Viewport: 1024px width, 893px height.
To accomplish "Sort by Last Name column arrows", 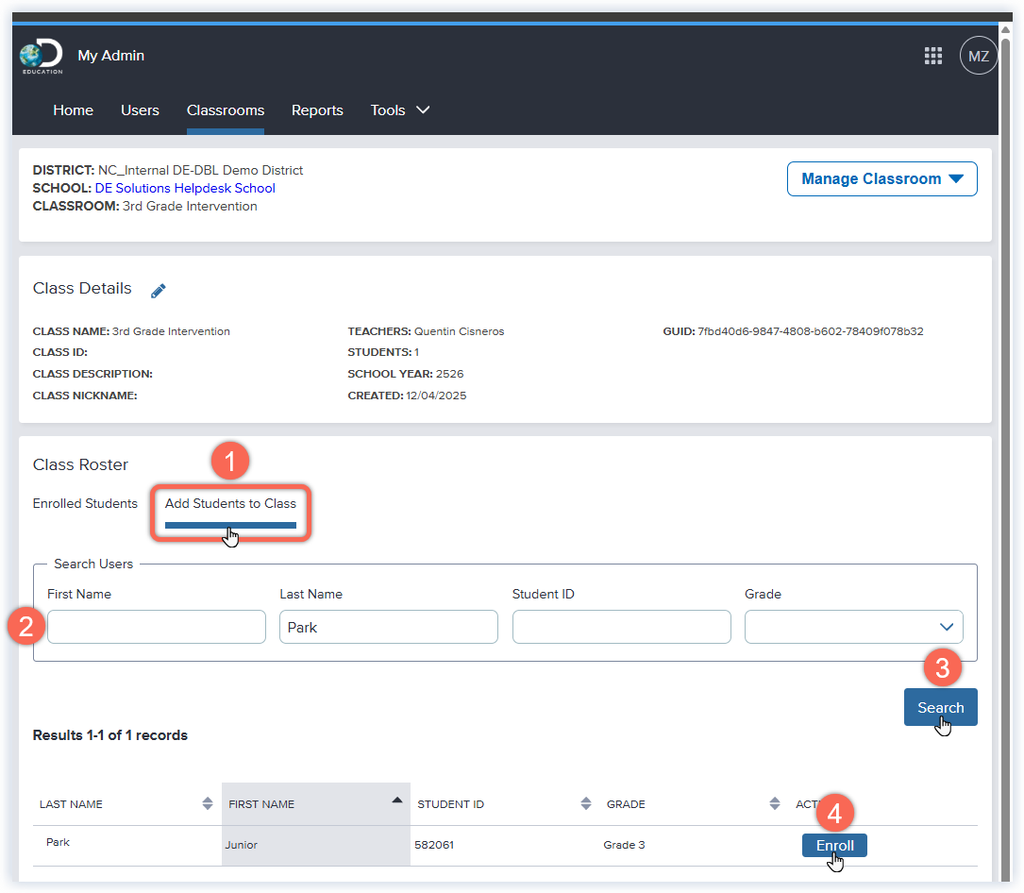I will [208, 803].
